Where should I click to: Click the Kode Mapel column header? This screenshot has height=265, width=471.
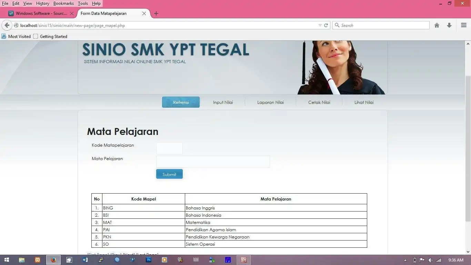[x=143, y=199]
